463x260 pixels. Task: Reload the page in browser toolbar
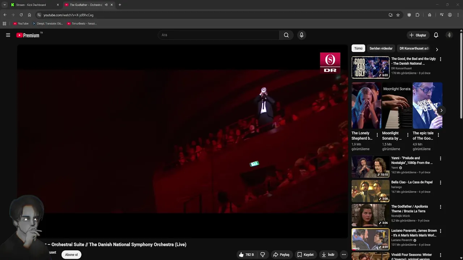[x=21, y=15]
